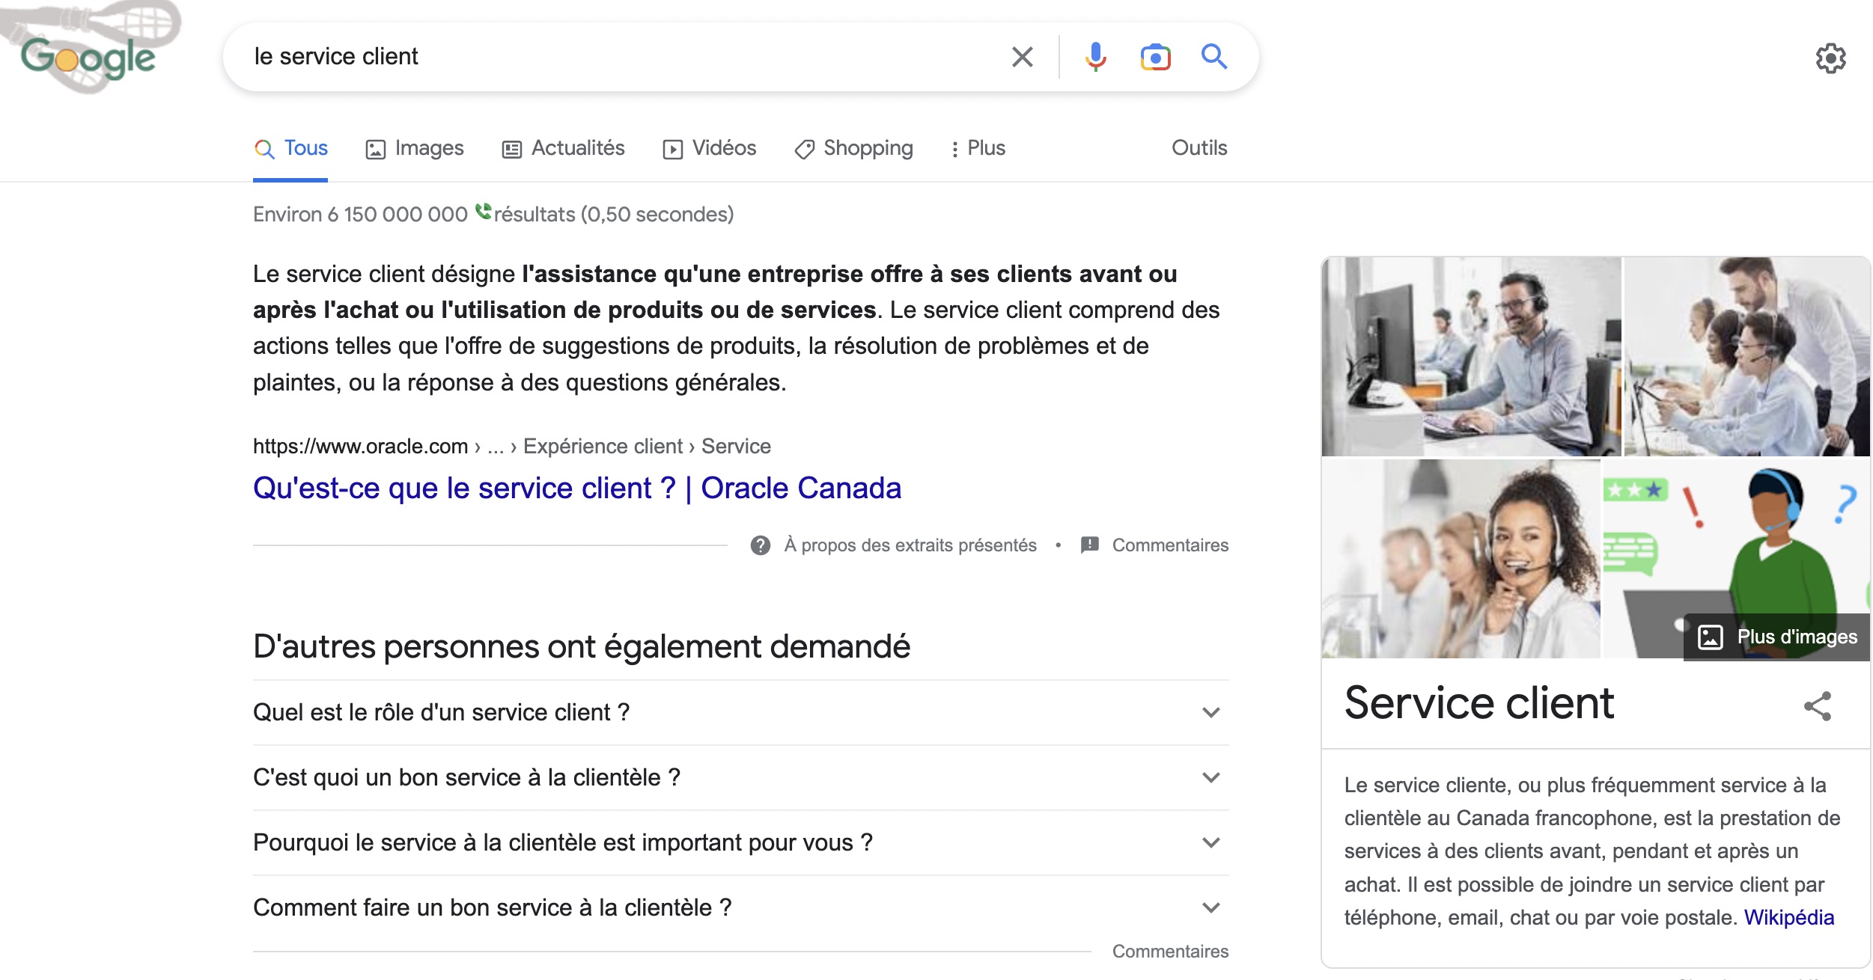Clear the search query with X icon
1873x980 pixels.
point(1022,57)
